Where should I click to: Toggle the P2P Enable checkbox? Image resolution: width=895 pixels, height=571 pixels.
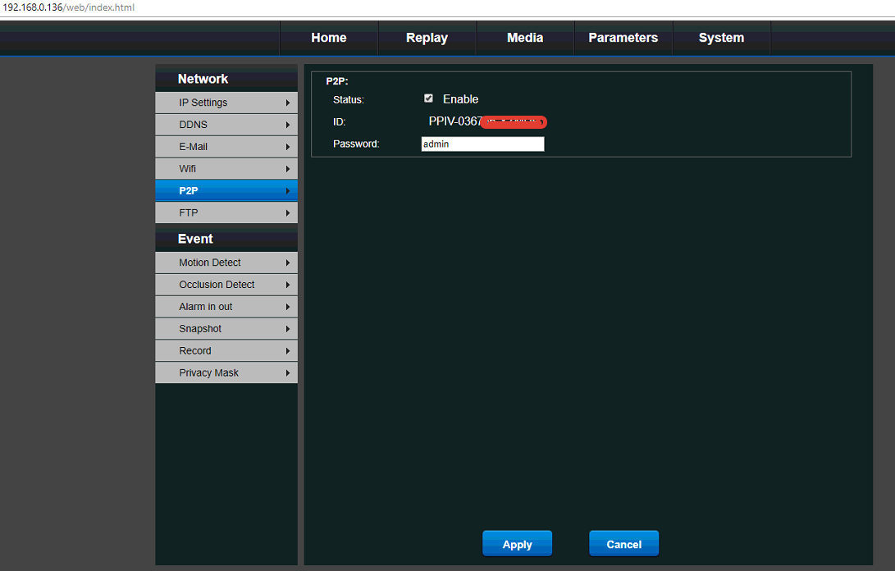pos(428,98)
